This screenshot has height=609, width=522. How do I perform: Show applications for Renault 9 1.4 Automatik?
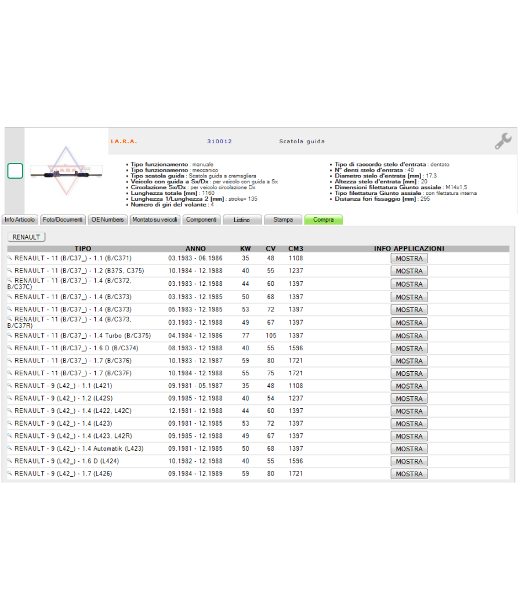pyautogui.click(x=409, y=449)
